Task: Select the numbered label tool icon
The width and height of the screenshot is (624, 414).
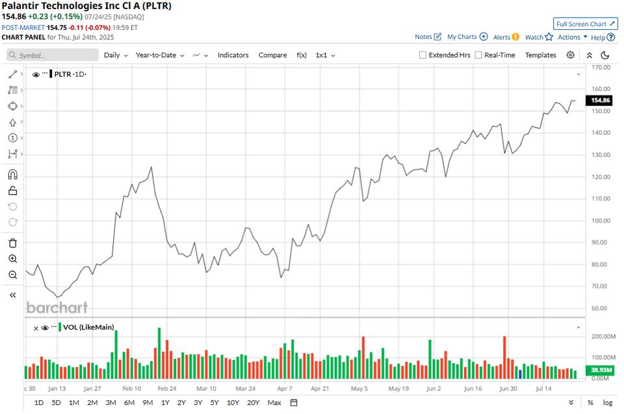Action: click(x=13, y=138)
